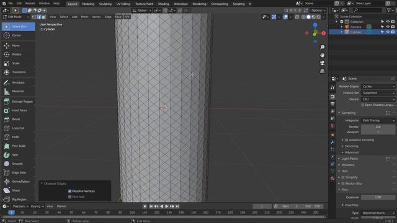This screenshot has height=223, width=397.
Task: Open the UV Editing workspace tab
Action: click(123, 4)
